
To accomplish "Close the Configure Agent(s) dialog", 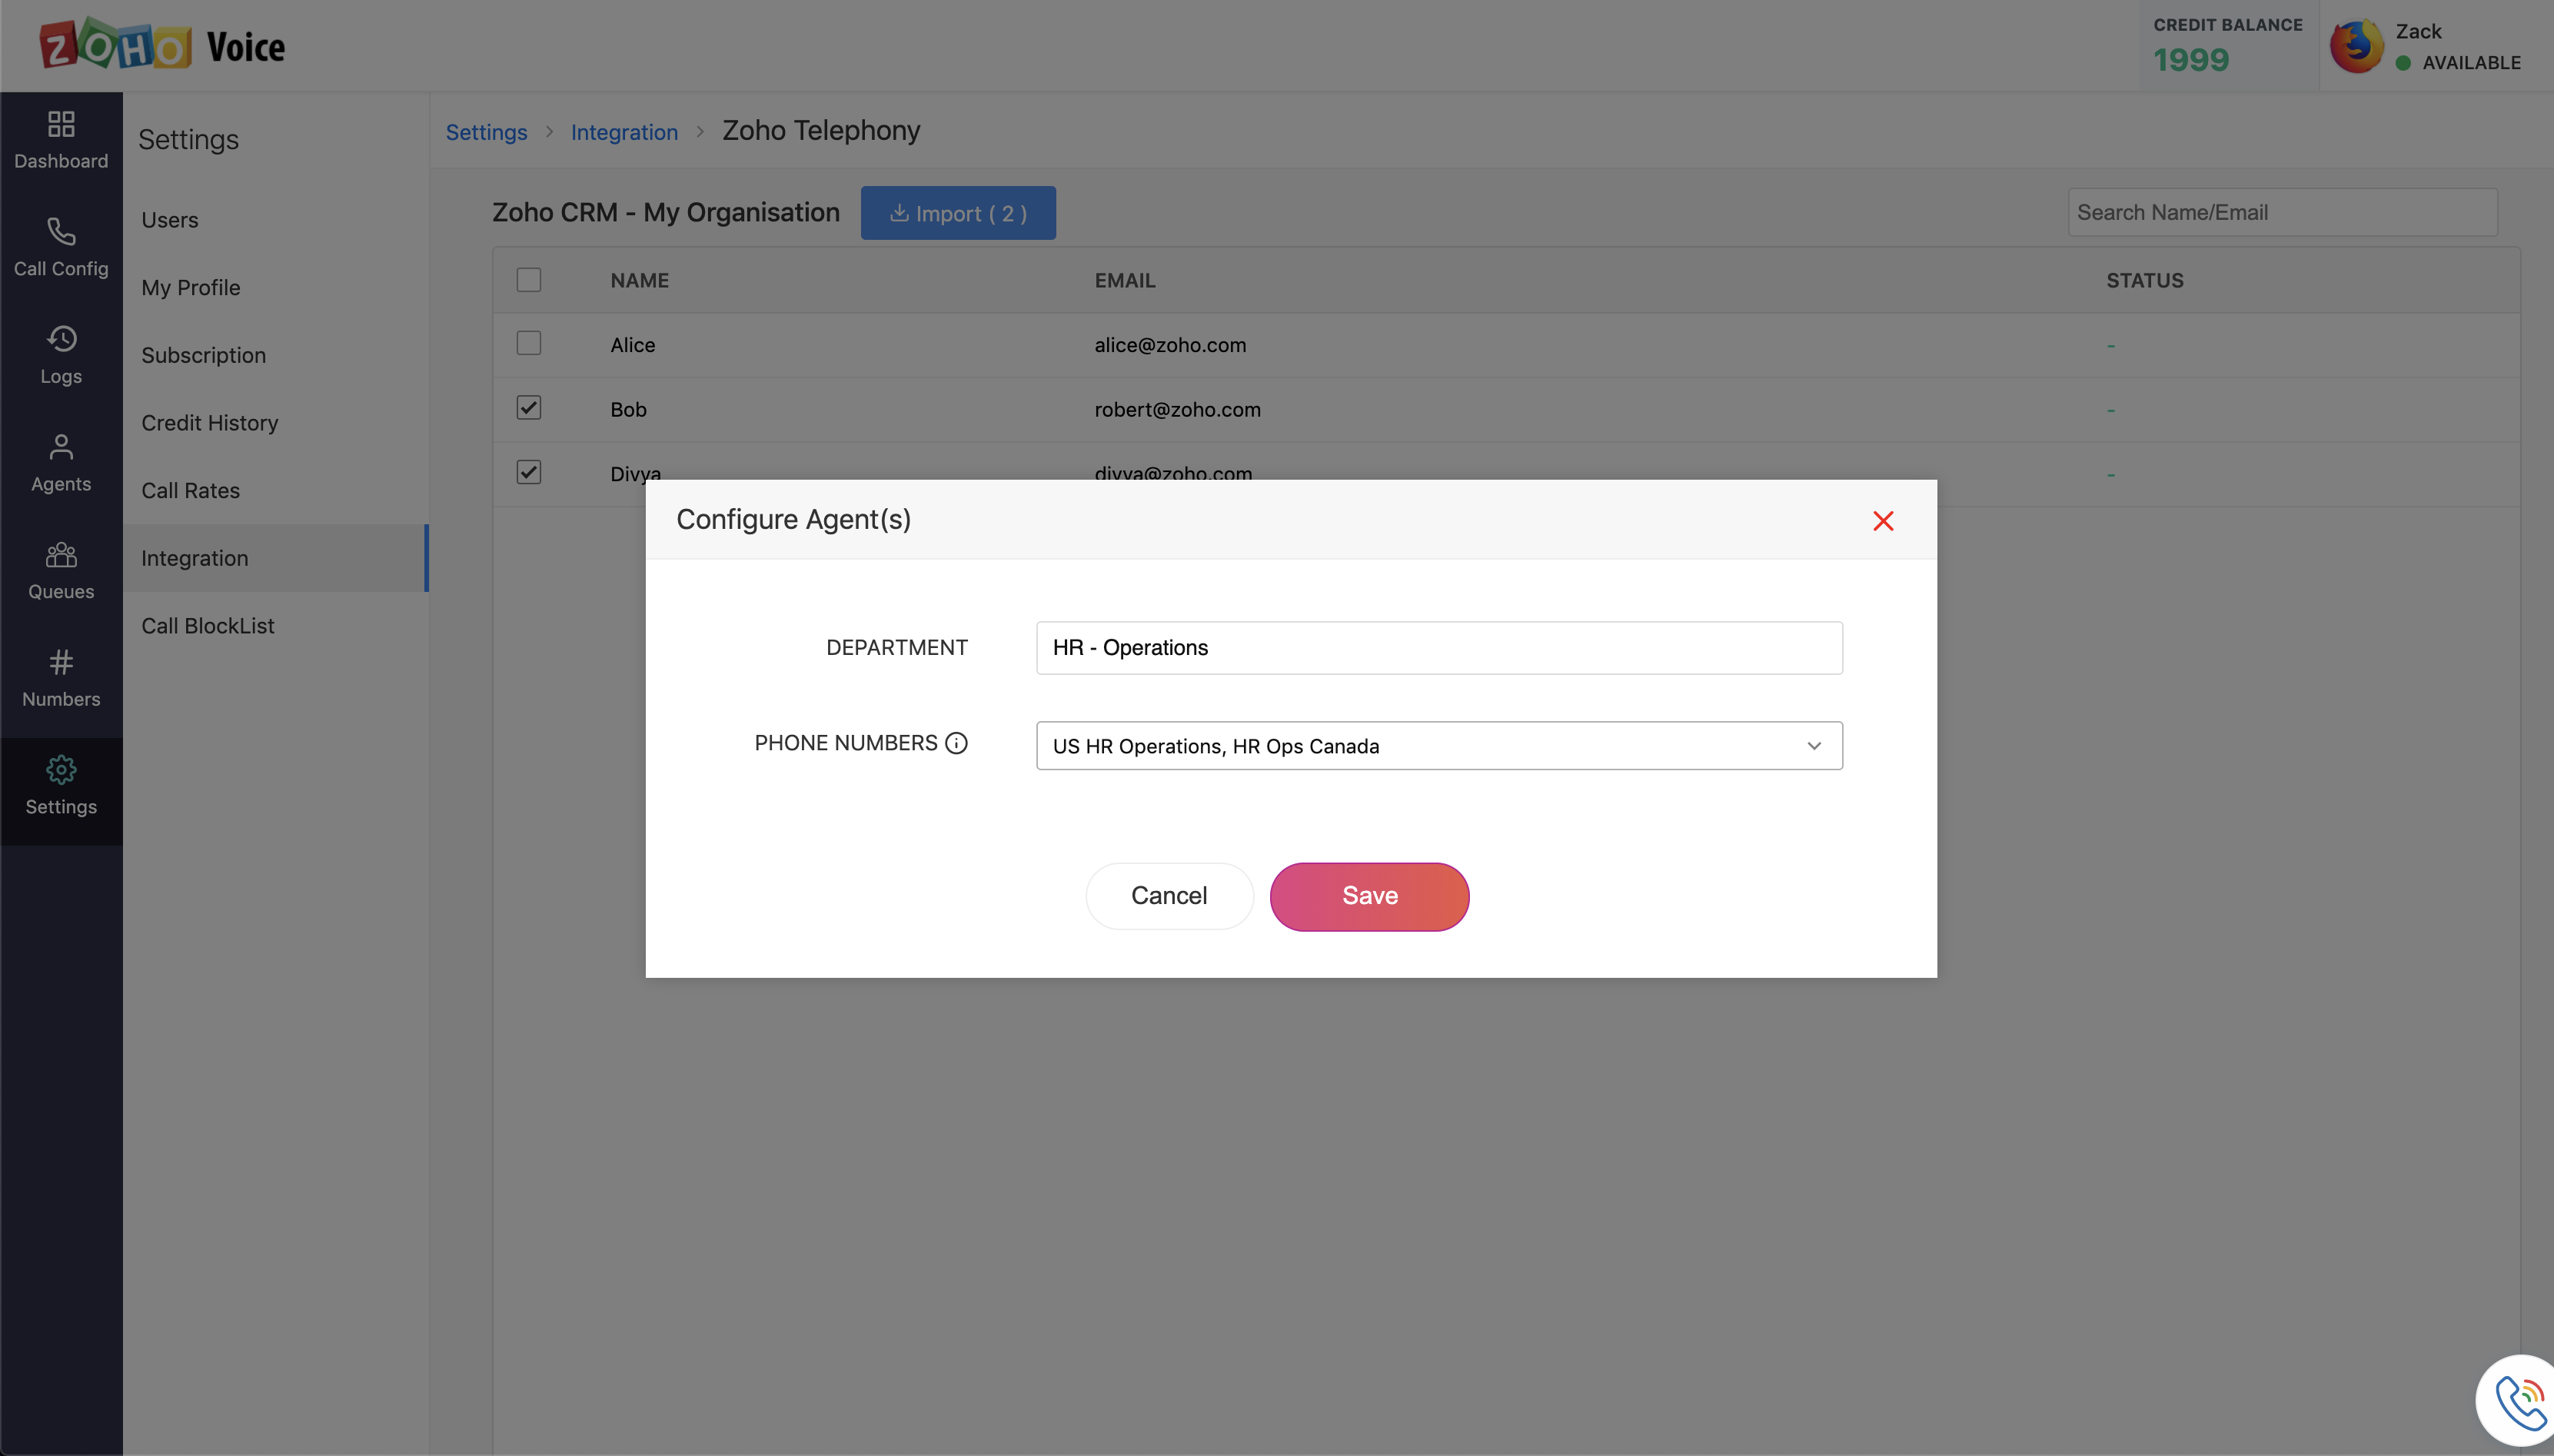I will (x=1883, y=521).
